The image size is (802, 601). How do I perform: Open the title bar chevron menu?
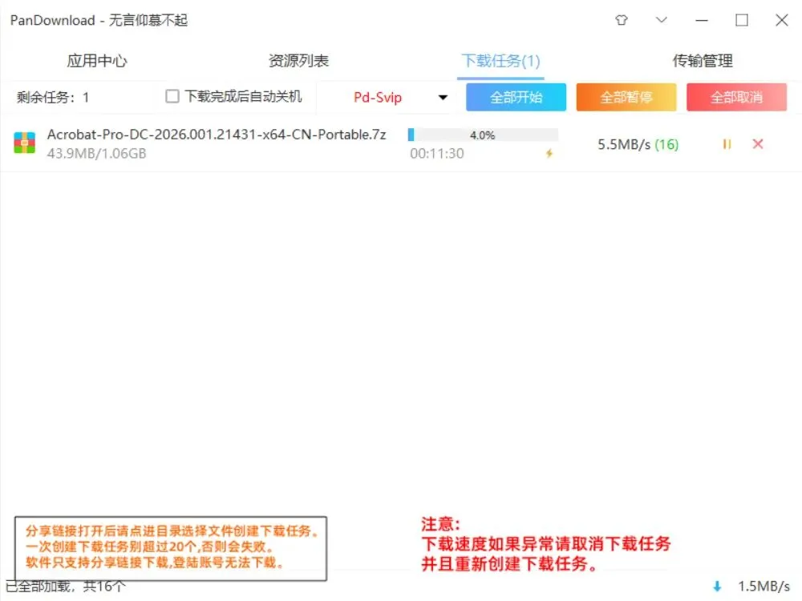(662, 20)
